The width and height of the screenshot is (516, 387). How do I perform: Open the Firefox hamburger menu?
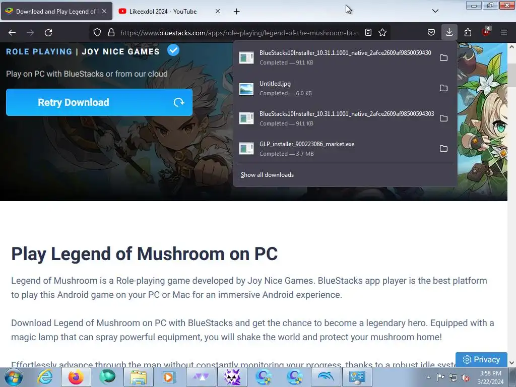tap(504, 33)
